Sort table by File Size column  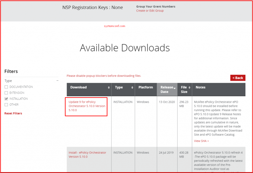click(185, 90)
